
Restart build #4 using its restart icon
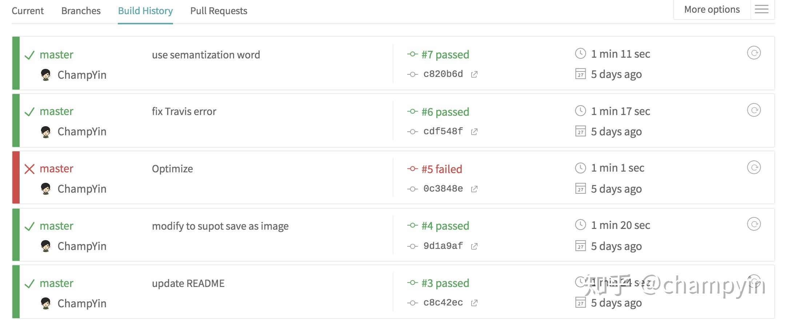point(754,224)
